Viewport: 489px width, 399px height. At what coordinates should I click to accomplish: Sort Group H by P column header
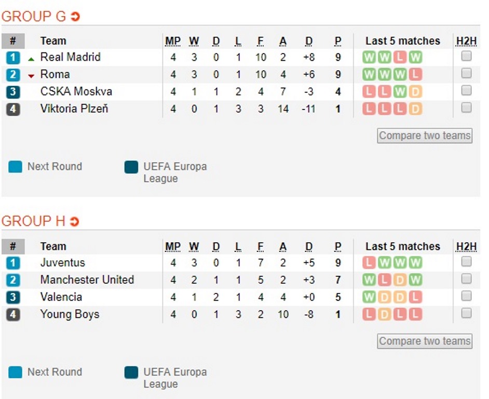click(338, 247)
